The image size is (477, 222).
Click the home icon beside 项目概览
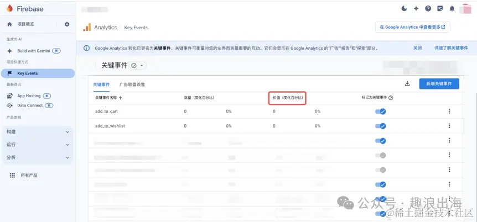[x=10, y=24]
